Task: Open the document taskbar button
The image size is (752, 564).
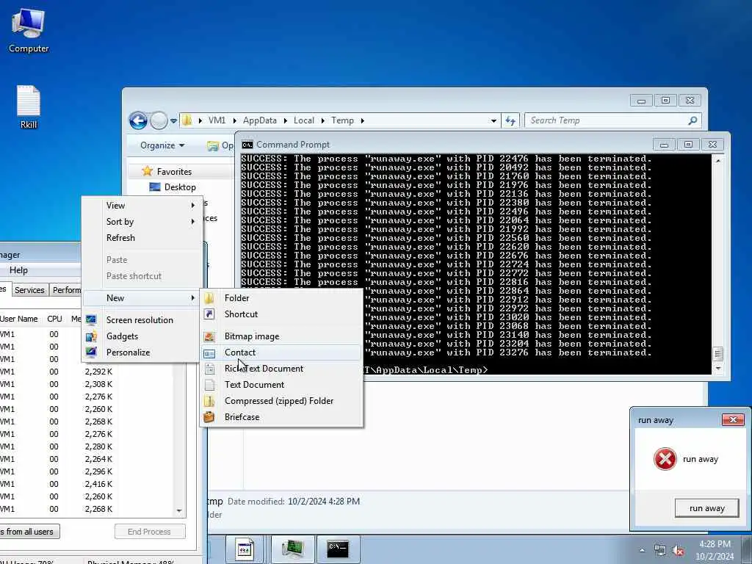Action: pyautogui.click(x=245, y=549)
